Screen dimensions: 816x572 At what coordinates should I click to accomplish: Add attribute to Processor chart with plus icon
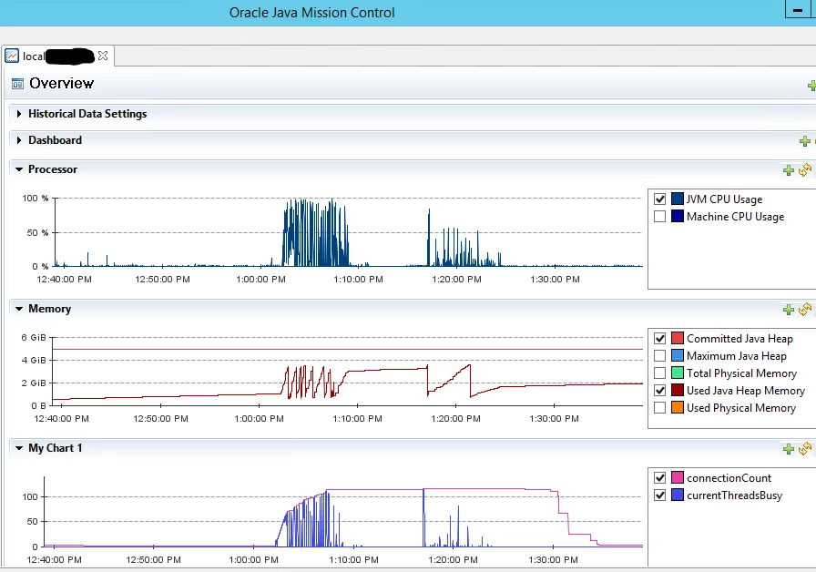(789, 170)
